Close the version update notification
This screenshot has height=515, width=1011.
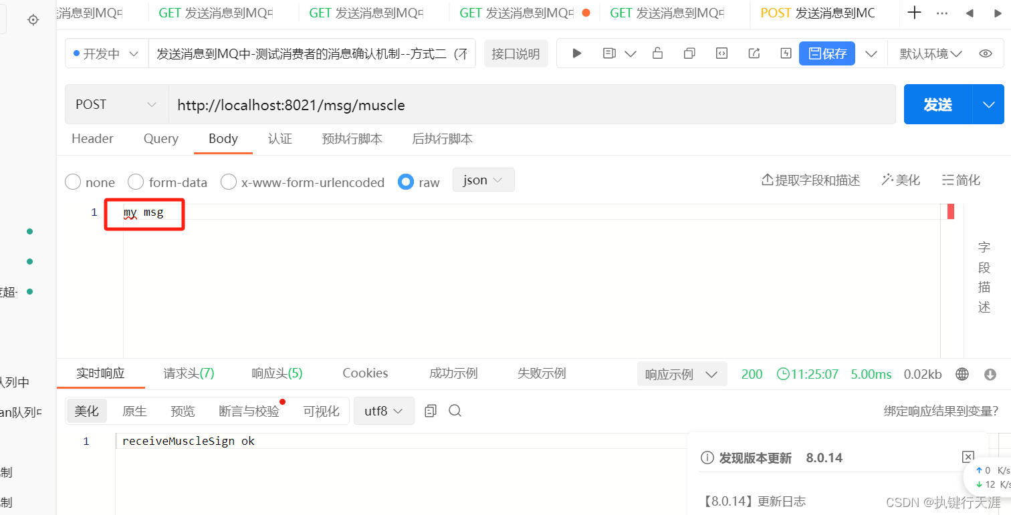click(968, 457)
